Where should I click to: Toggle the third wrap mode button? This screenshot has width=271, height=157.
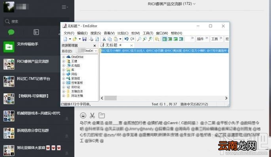(176, 39)
